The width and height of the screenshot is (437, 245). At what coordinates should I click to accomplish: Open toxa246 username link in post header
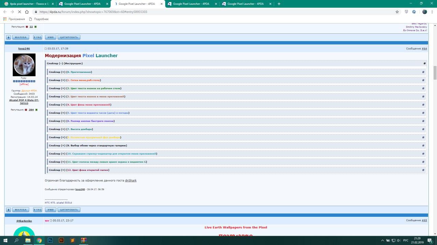click(24, 49)
